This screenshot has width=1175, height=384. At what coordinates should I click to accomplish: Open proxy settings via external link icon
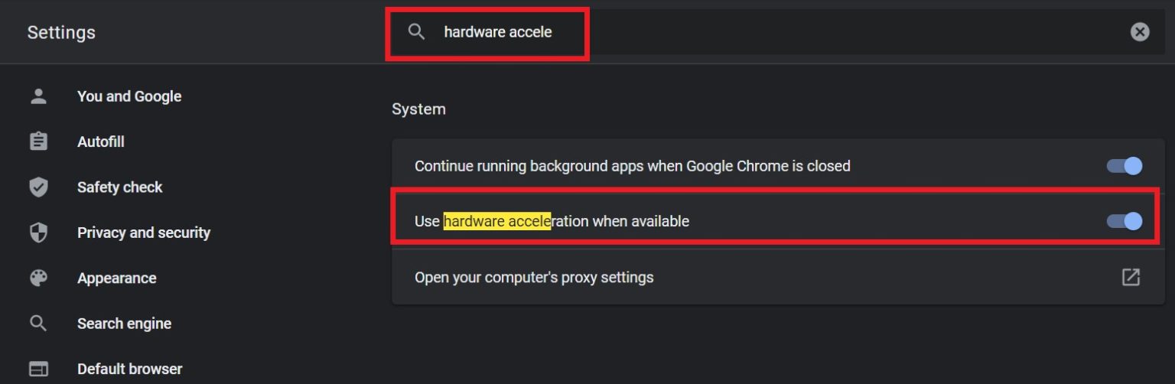click(1131, 277)
